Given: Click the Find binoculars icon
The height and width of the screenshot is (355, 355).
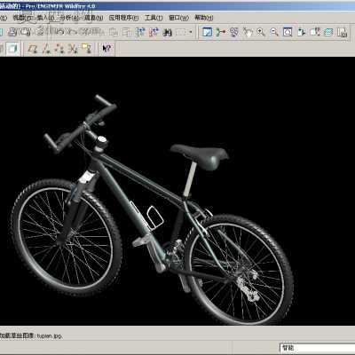Looking at the screenshot, I should (168, 32).
